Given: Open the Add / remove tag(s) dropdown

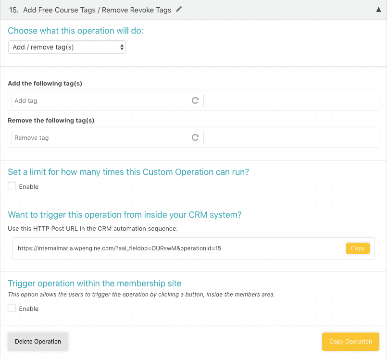Looking at the screenshot, I should click(67, 47).
